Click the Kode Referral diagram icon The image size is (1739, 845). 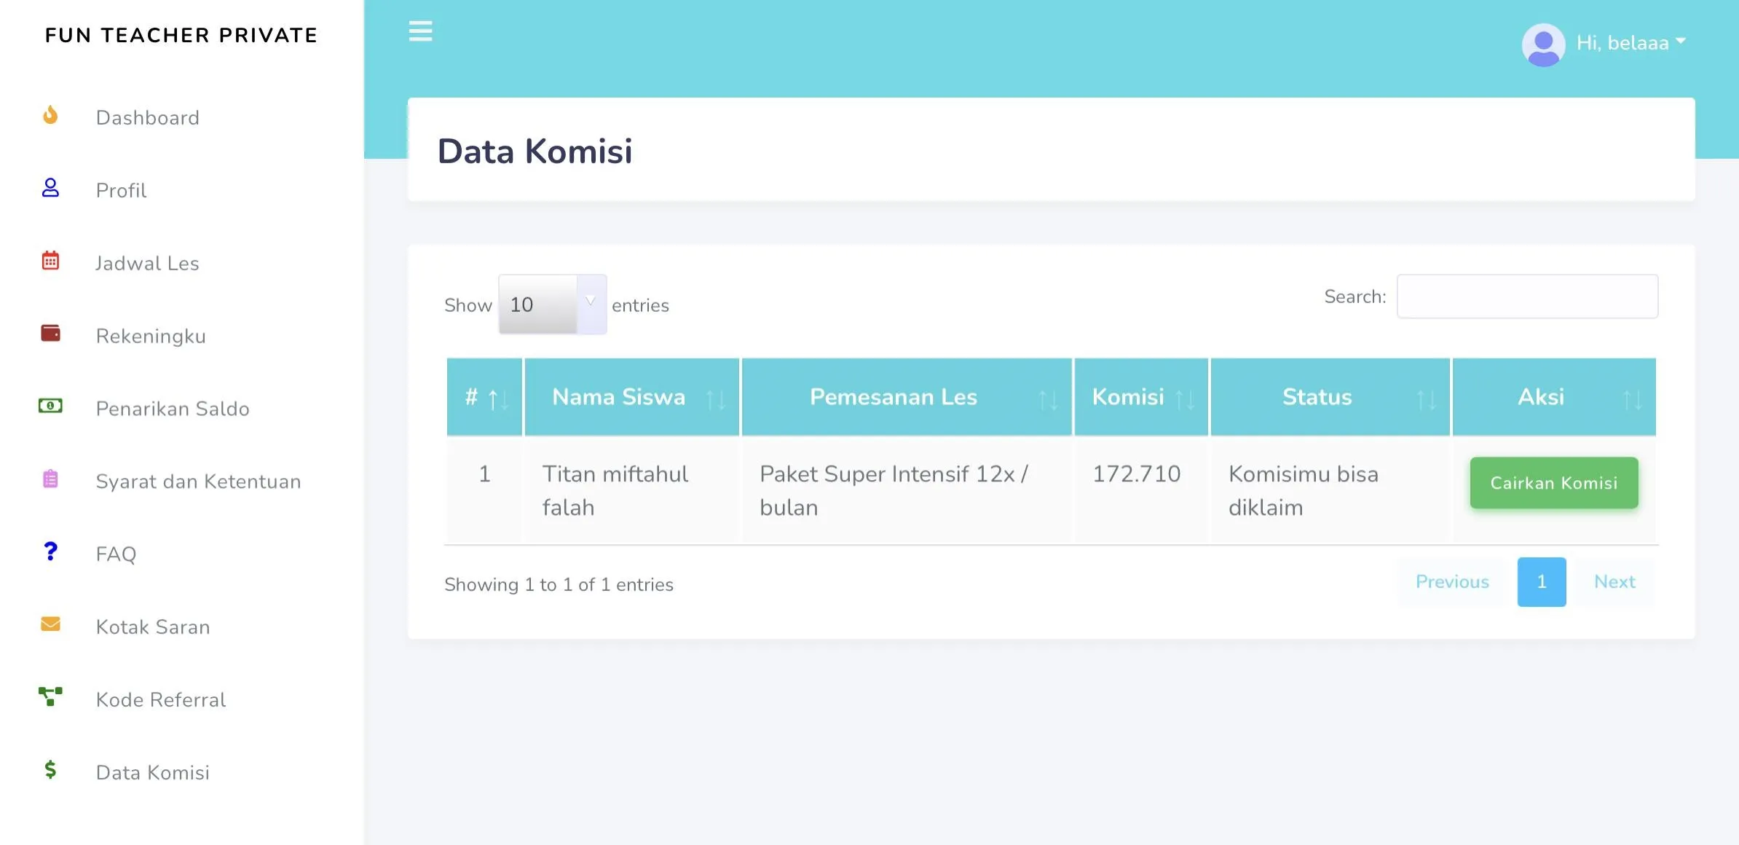click(x=50, y=697)
